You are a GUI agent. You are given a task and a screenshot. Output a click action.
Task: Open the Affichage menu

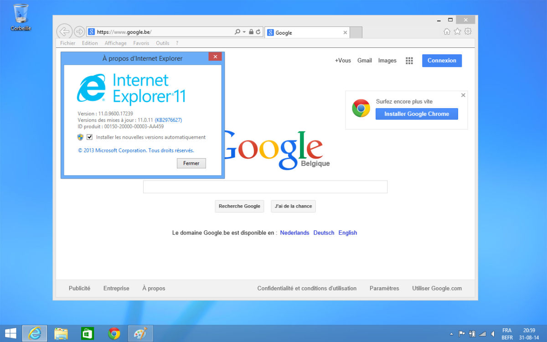[x=116, y=43]
